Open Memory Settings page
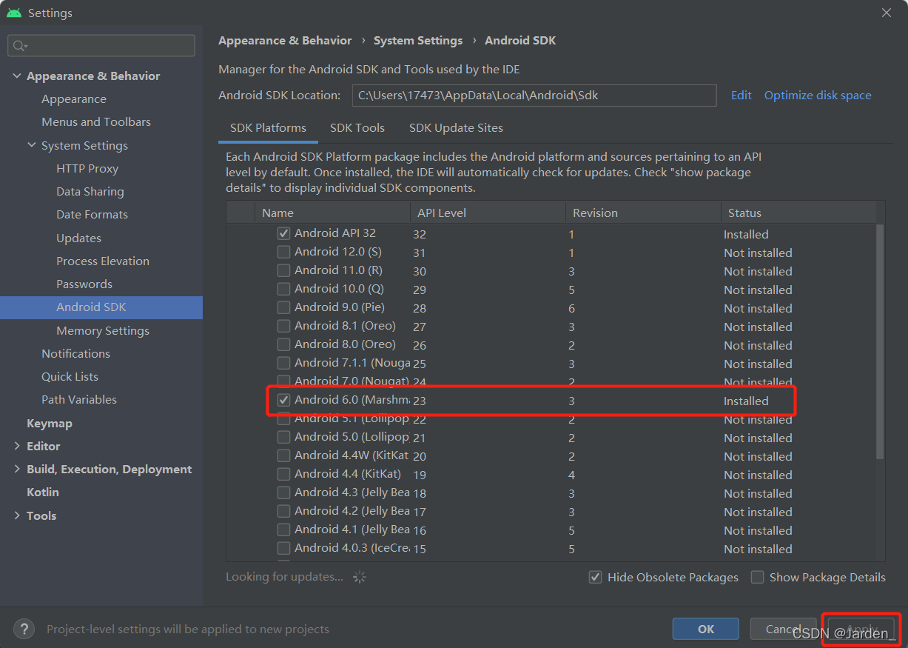This screenshot has width=908, height=648. click(x=103, y=330)
